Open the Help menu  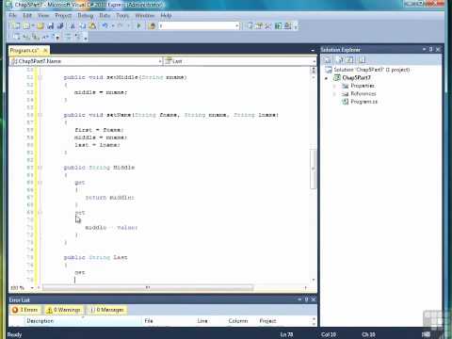click(x=166, y=15)
